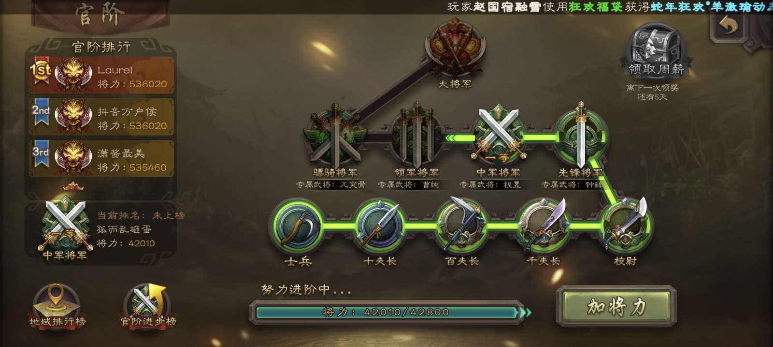View third-place player 潇酱最美 entry
Viewport: 773px width, 347px height.
click(x=101, y=159)
